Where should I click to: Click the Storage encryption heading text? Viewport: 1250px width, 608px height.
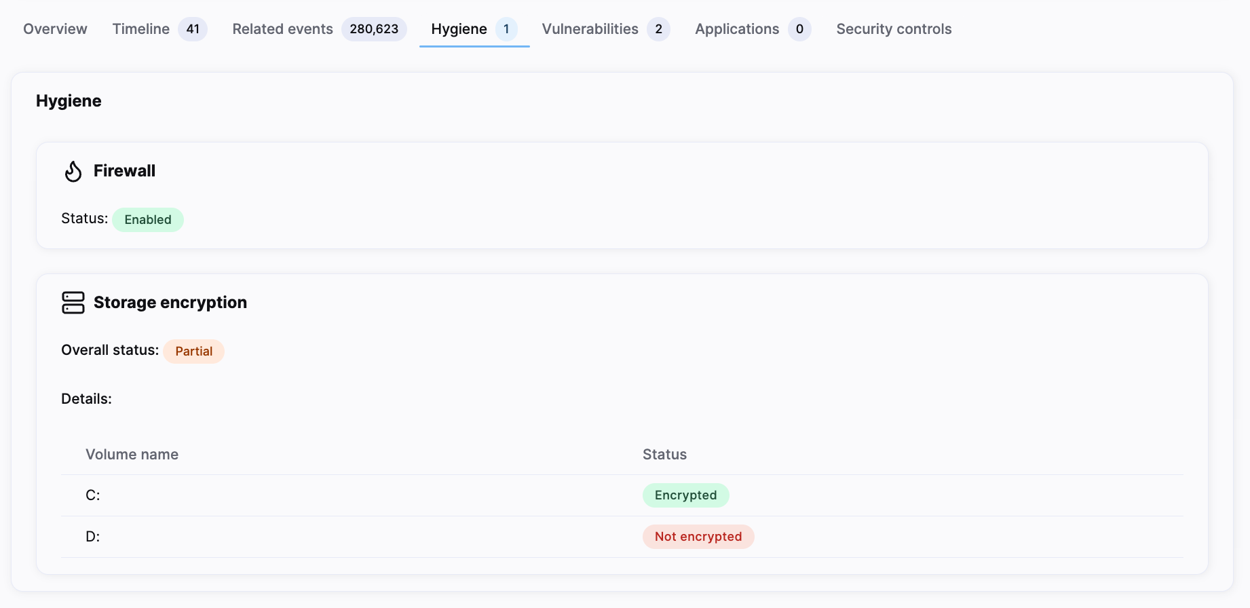[x=170, y=303]
